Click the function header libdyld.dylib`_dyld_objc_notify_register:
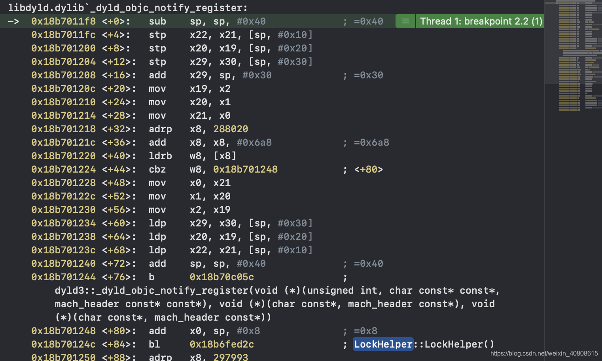 128,8
